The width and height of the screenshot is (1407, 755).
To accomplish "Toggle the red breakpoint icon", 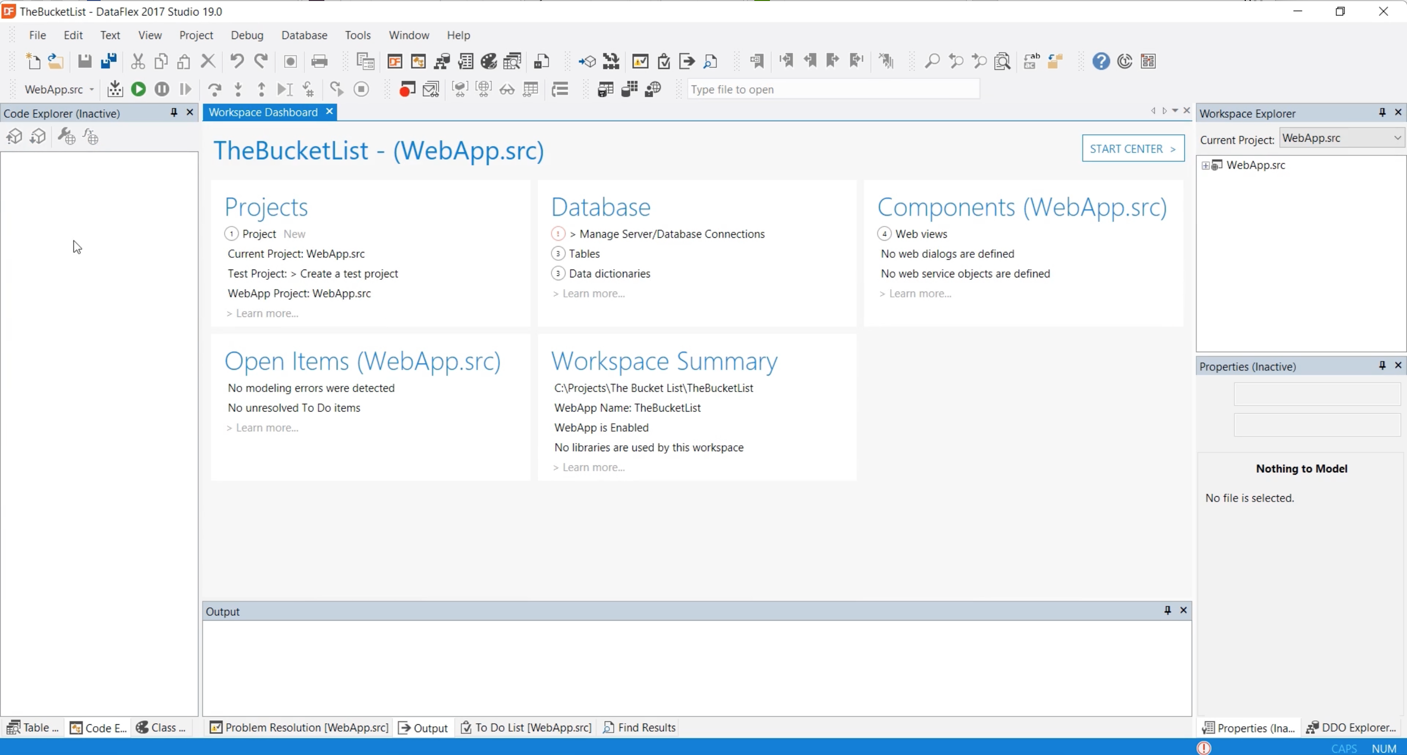I will (406, 89).
